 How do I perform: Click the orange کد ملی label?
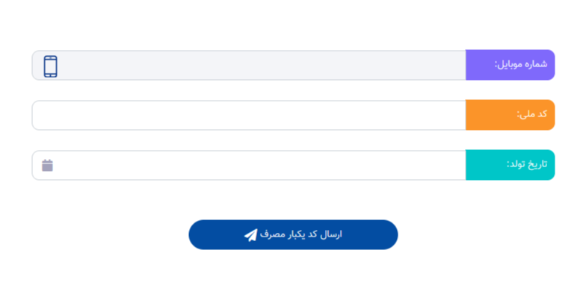click(x=510, y=115)
